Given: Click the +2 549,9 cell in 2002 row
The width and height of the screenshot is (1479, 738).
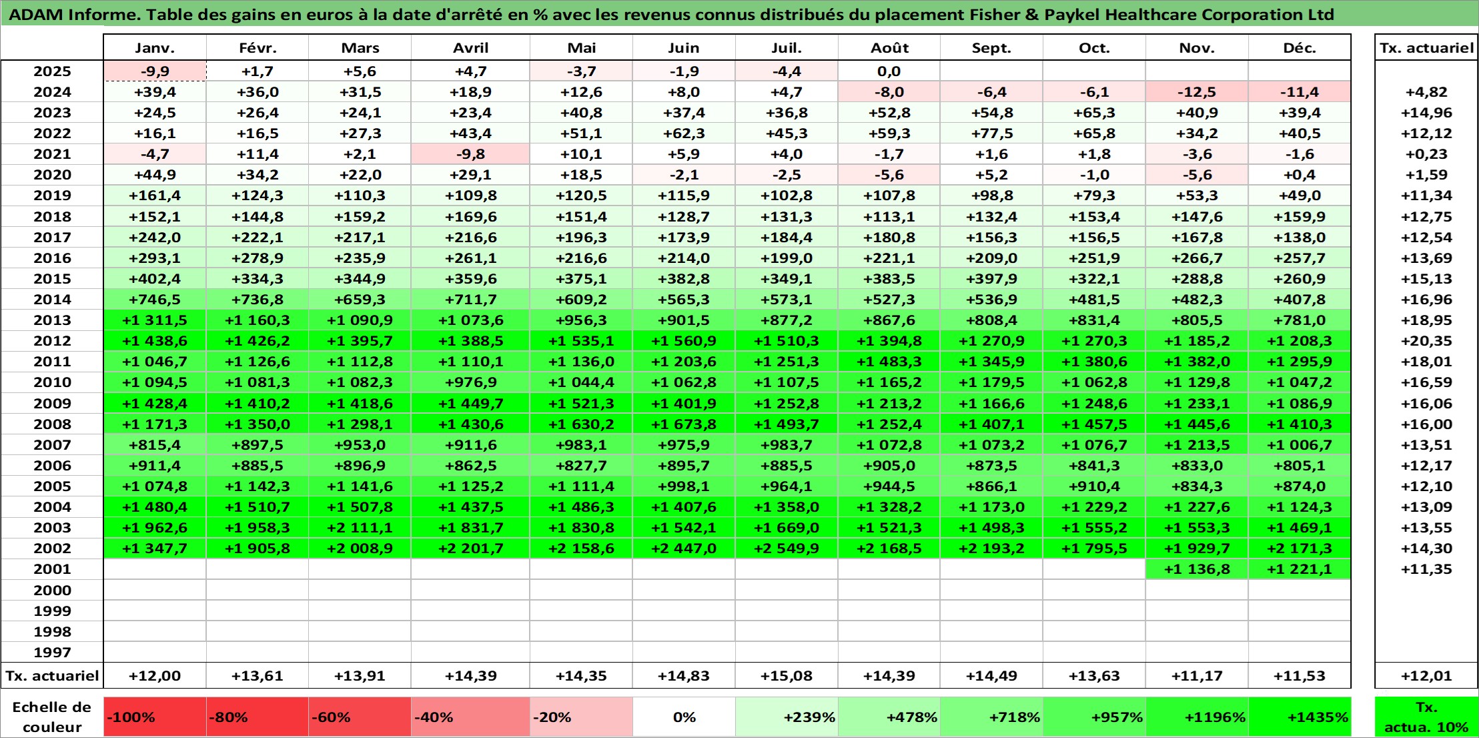Looking at the screenshot, I should [x=787, y=548].
